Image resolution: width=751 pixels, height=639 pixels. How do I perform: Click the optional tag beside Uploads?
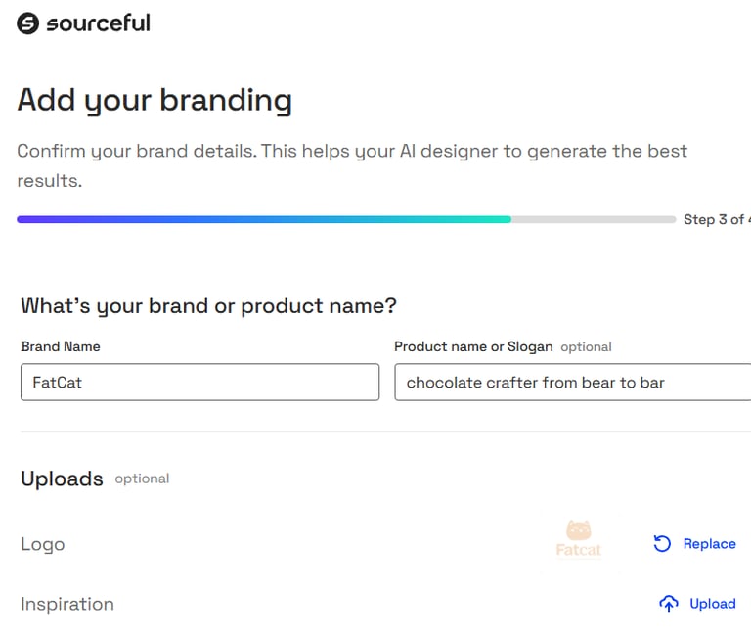click(142, 479)
